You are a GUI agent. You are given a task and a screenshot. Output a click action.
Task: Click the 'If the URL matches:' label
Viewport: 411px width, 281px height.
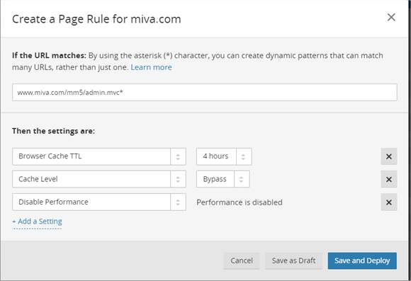pos(49,55)
